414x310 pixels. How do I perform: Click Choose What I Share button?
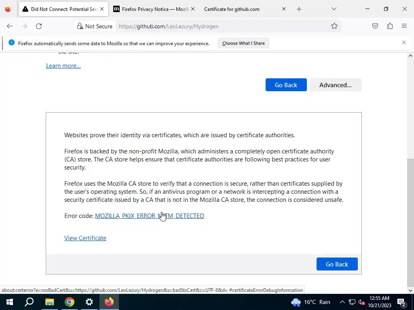pos(243,43)
